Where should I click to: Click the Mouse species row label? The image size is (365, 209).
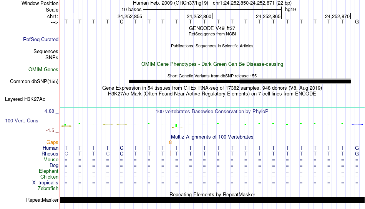point(51,160)
